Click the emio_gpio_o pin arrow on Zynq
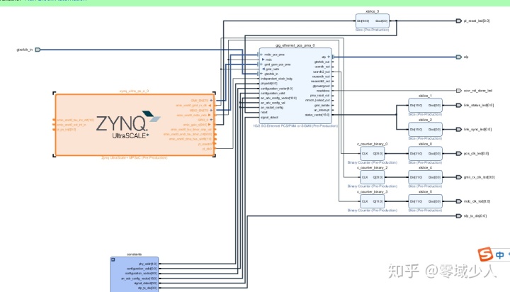Image resolution: width=510 pixels, height=292 pixels. [x=210, y=125]
